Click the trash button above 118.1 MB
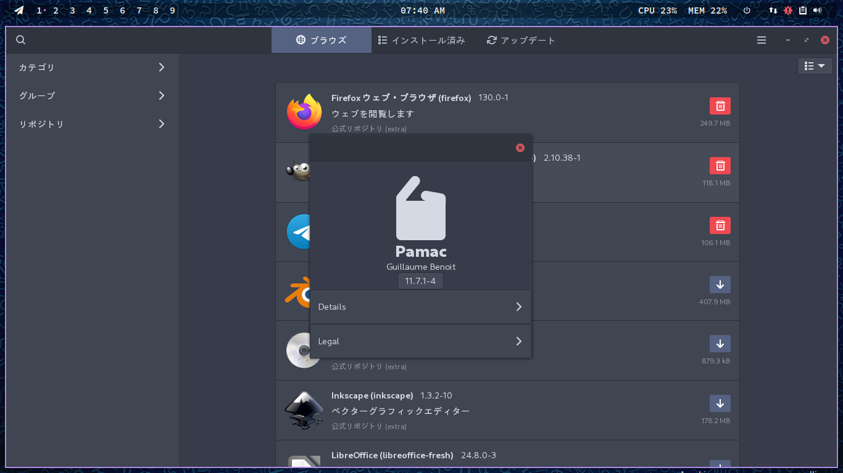Screen dimensions: 843x473 coord(720,166)
